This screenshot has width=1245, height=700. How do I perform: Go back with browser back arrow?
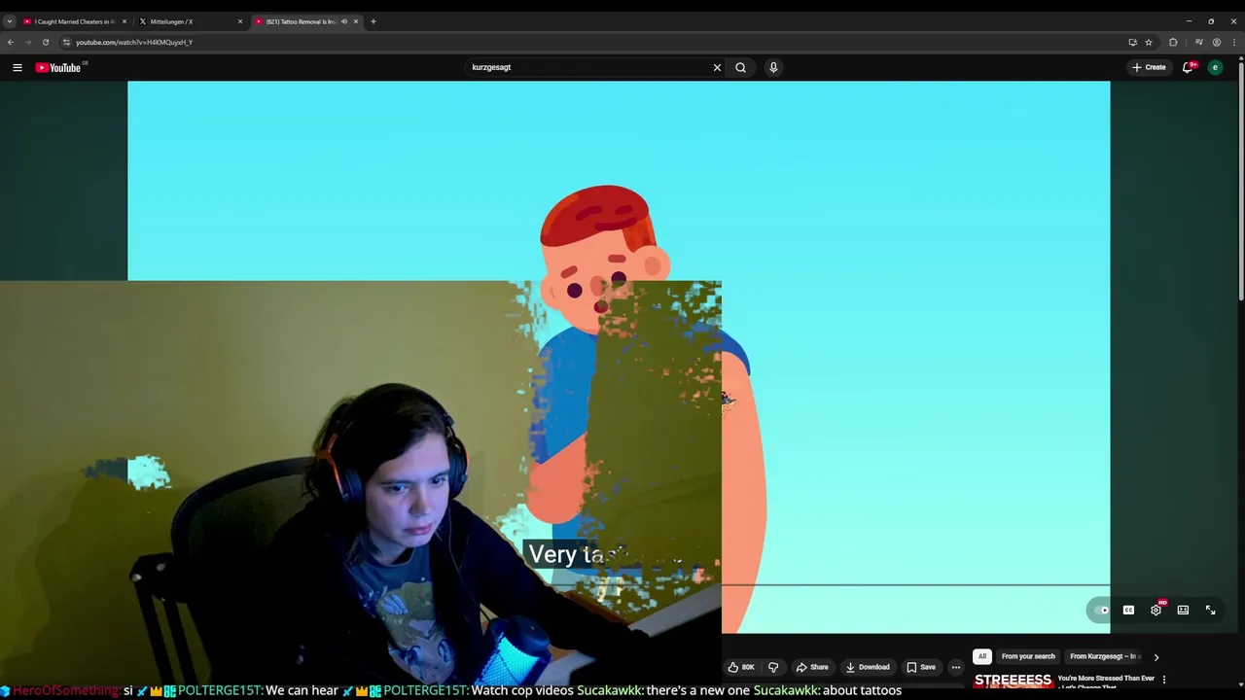[11, 42]
